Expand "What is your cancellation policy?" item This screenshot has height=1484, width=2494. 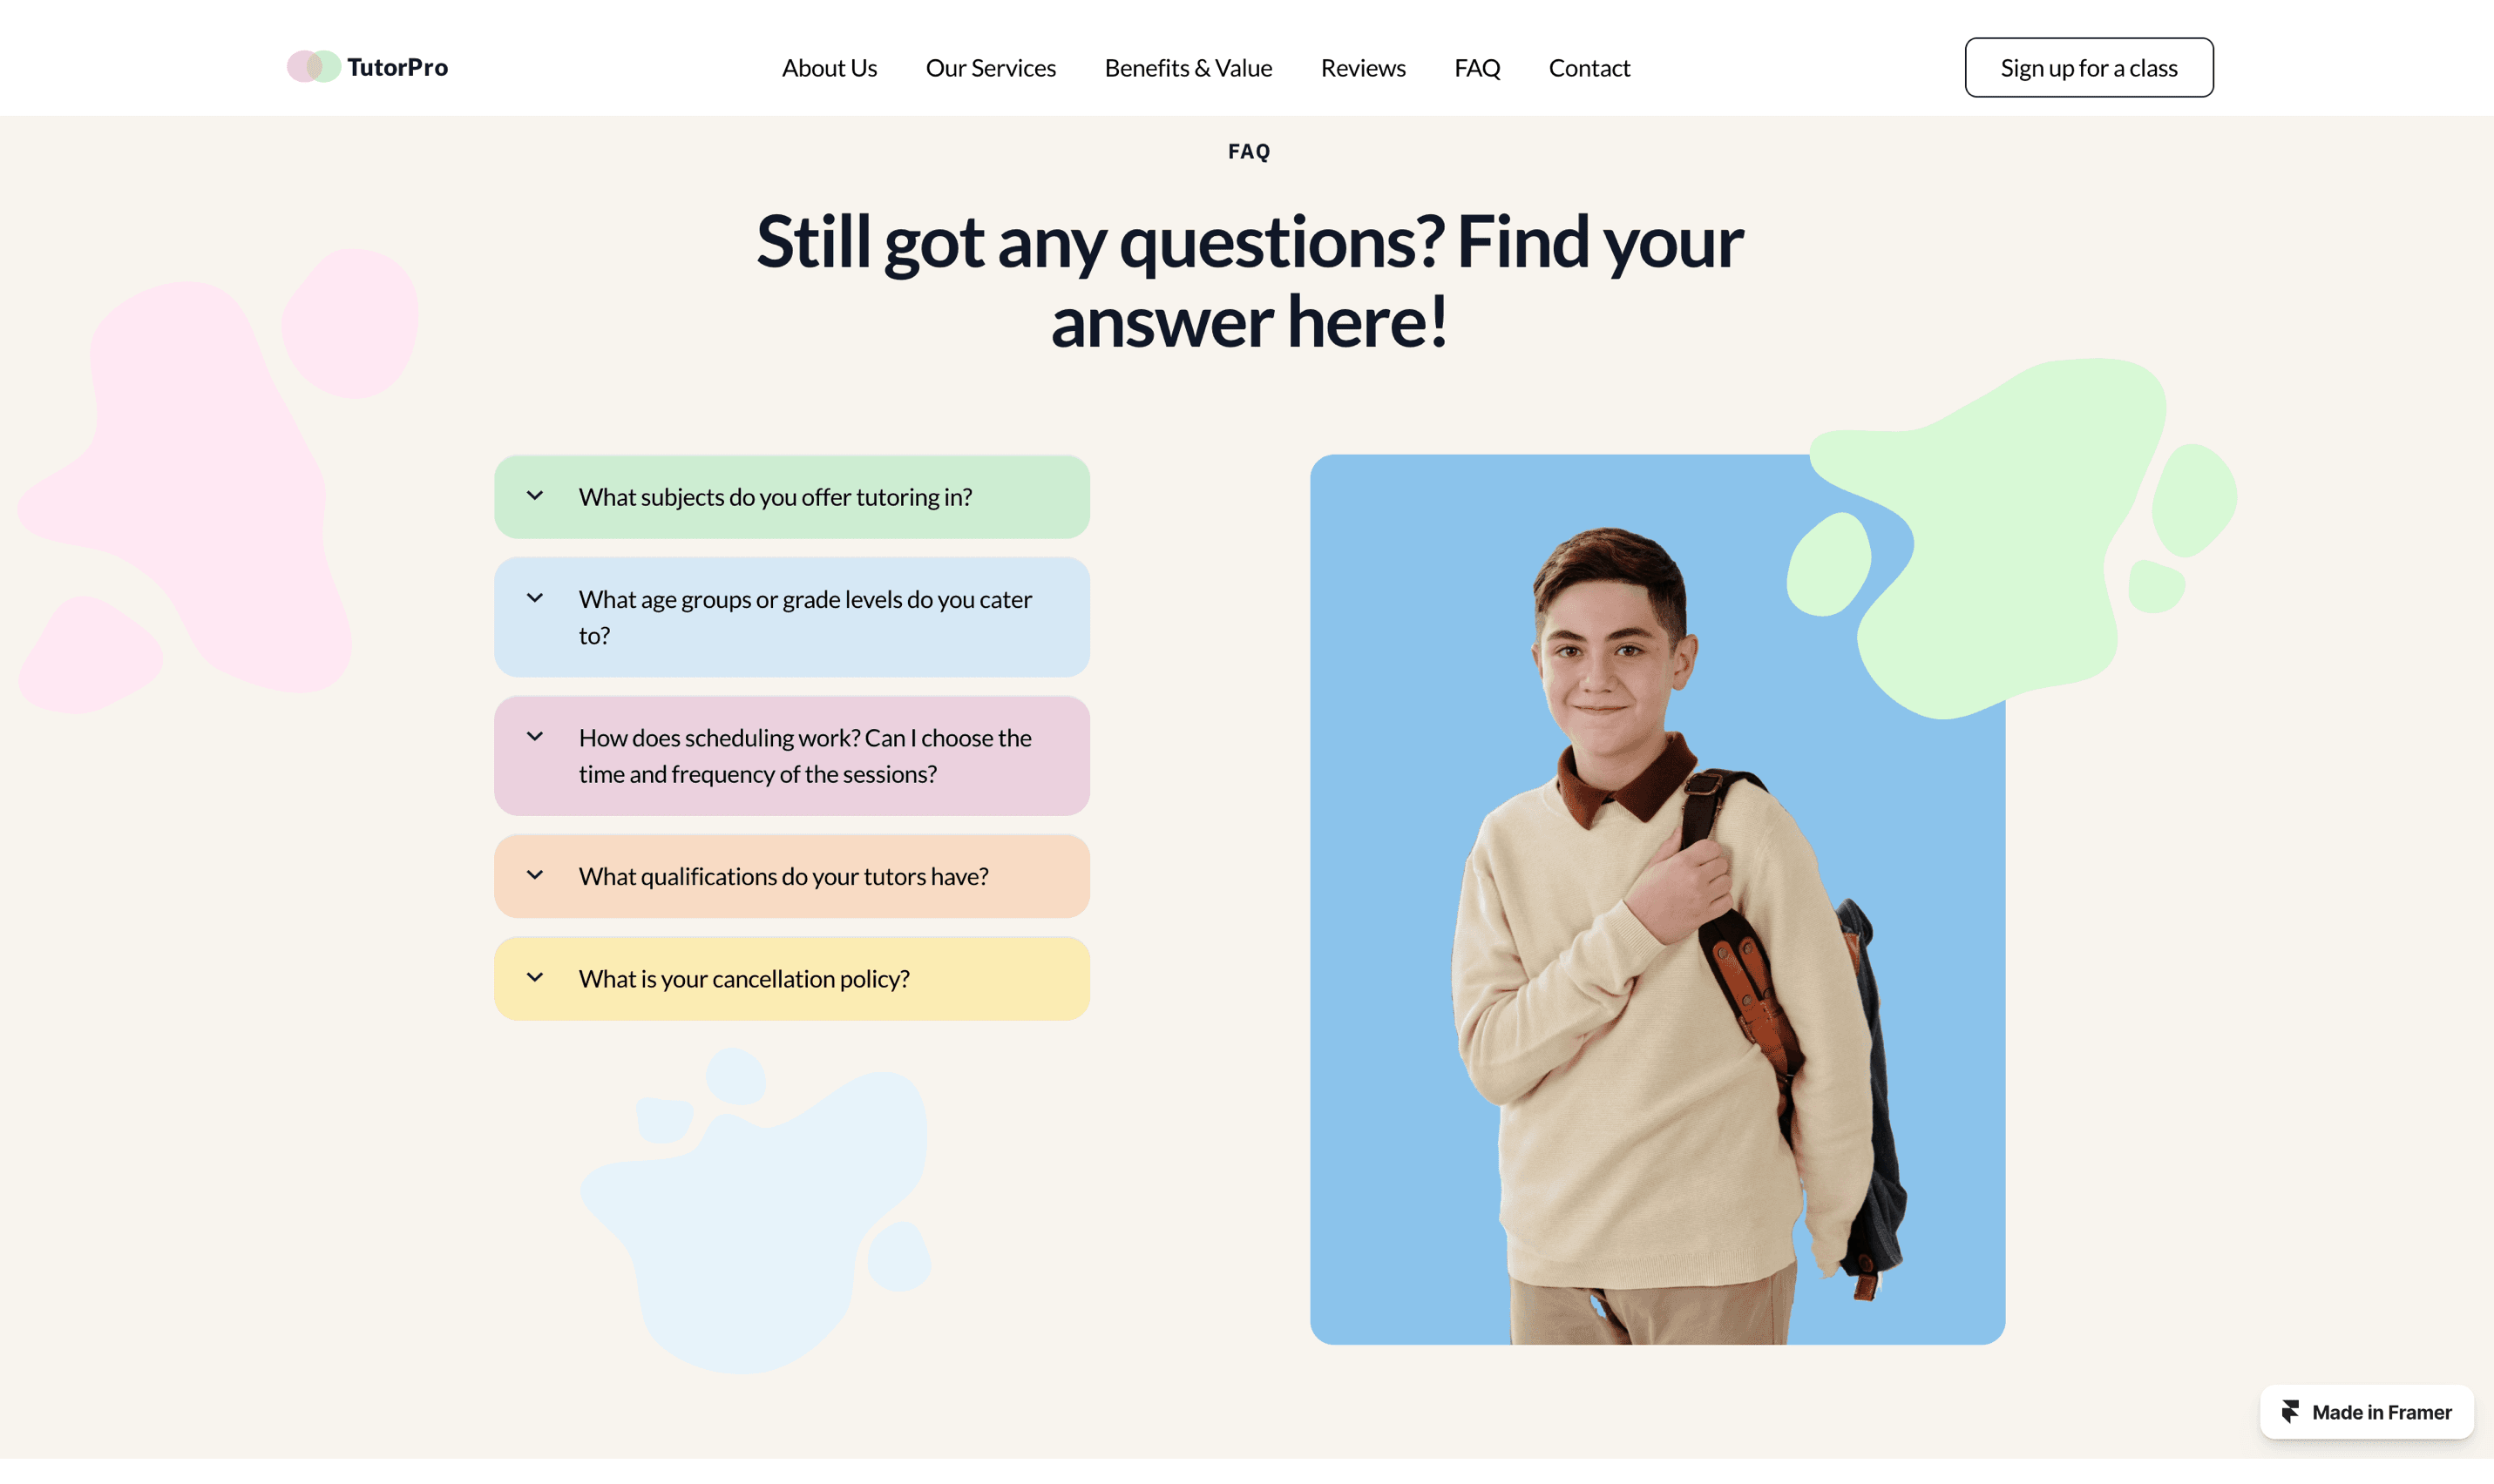pyautogui.click(x=791, y=979)
